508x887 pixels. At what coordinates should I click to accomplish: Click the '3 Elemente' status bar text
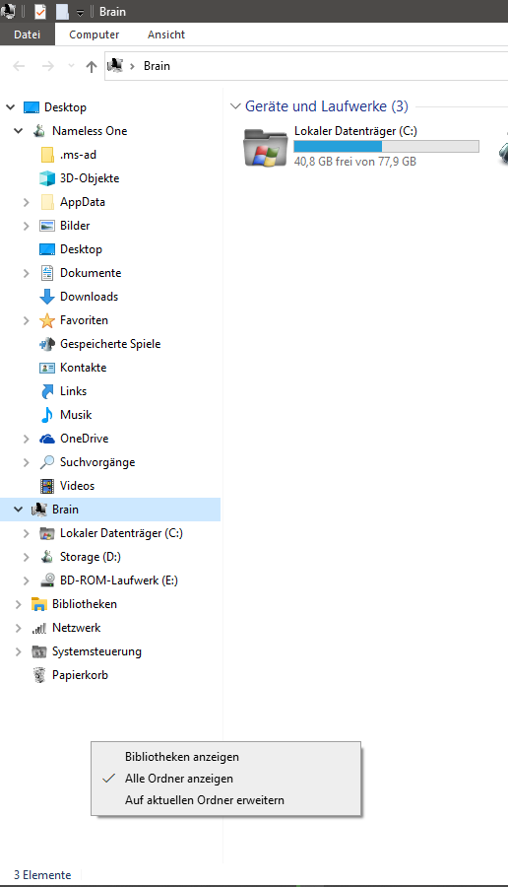[42, 874]
